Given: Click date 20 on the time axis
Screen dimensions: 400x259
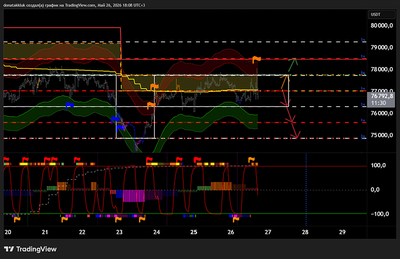Looking at the screenshot, I should [x=8, y=232].
